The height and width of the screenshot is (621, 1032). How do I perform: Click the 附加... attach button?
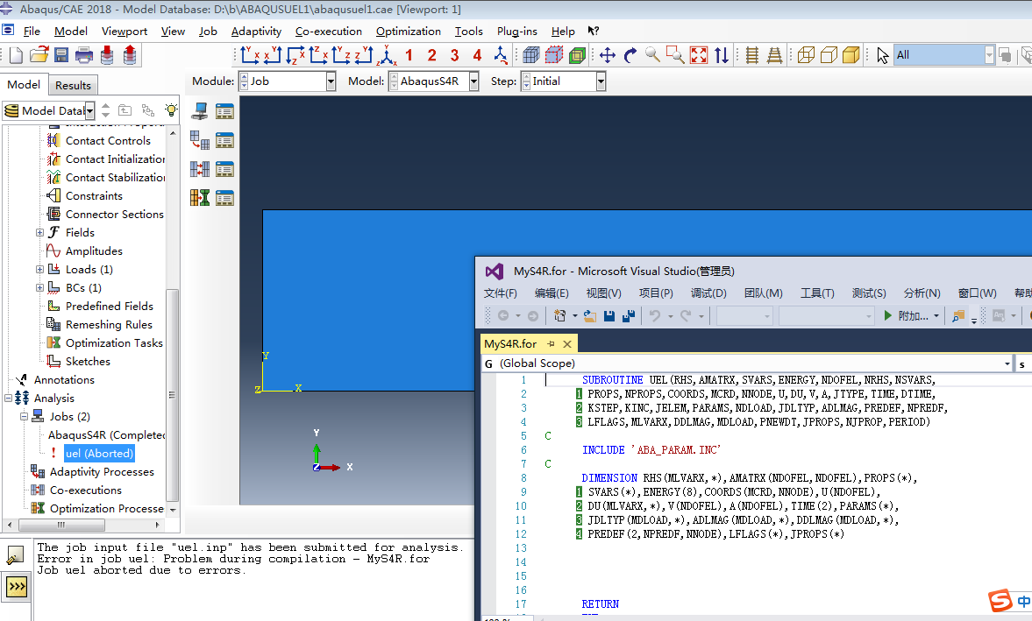[x=912, y=315]
